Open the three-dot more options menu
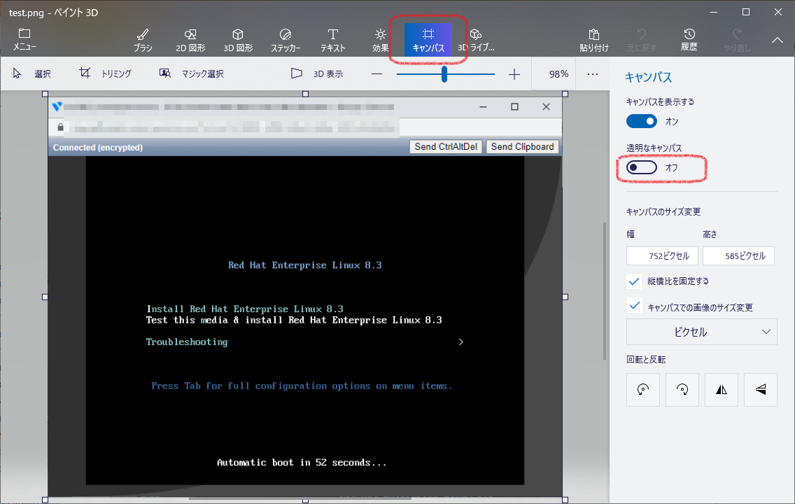Image resolution: width=795 pixels, height=504 pixels. tap(593, 74)
